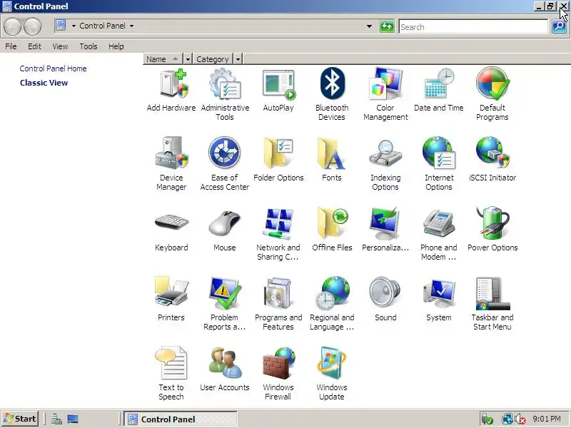Expand the Category column dropdown arrow
The image size is (571, 428).
point(238,59)
